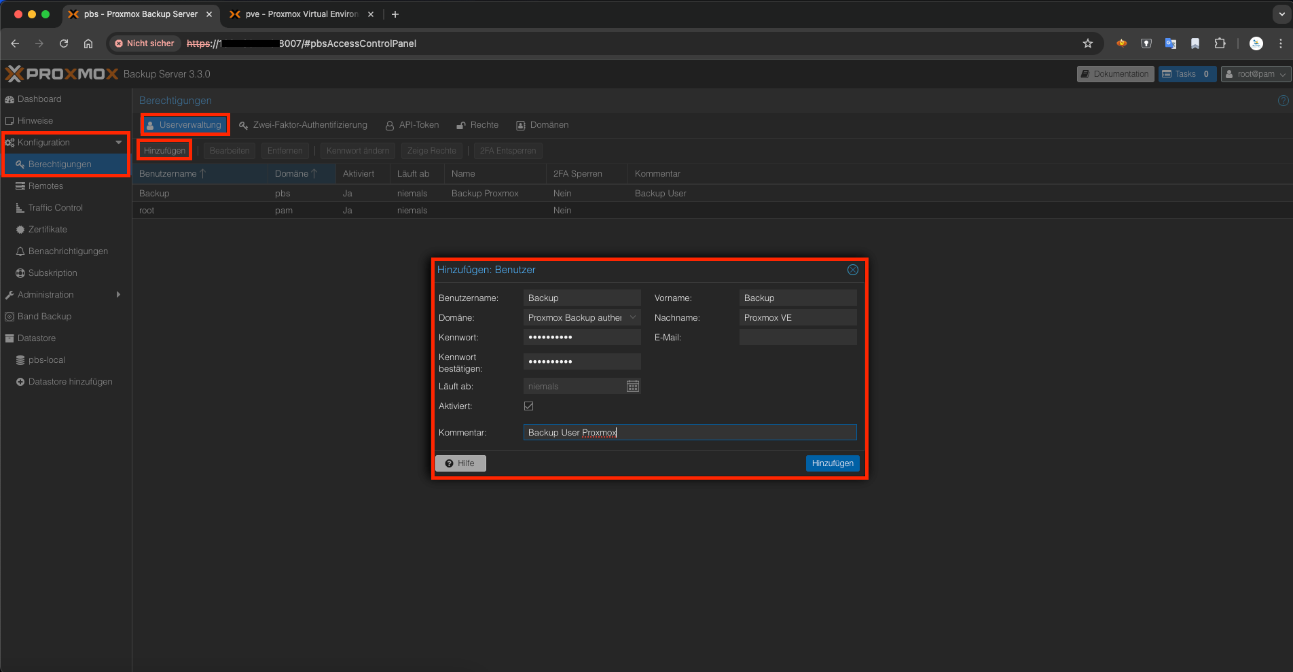Open Benachrichtigungen settings
The image size is (1293, 672).
pyautogui.click(x=68, y=251)
